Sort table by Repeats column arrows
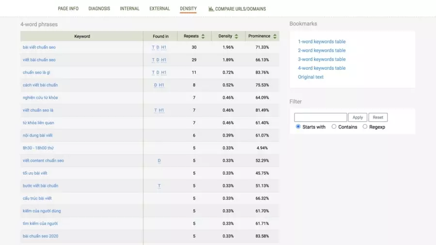 [203, 36]
